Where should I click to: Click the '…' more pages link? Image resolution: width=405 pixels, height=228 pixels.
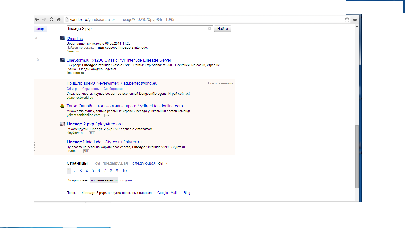click(x=132, y=171)
